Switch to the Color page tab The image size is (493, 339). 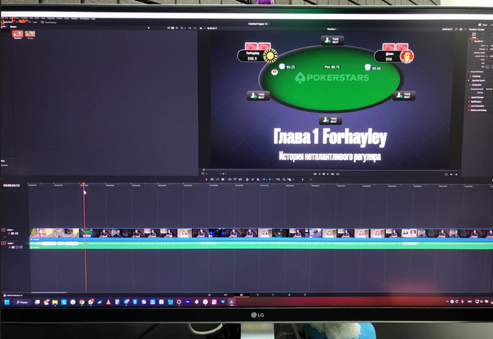coord(273,295)
